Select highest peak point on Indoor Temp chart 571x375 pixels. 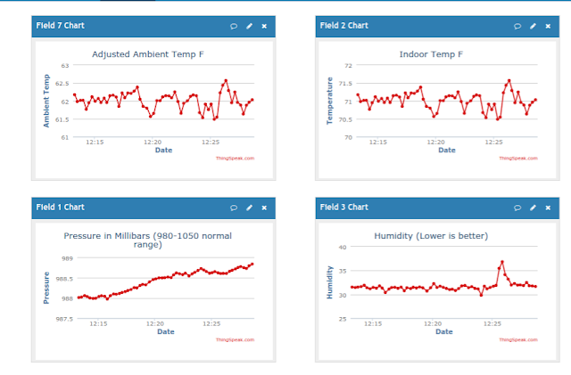(509, 81)
